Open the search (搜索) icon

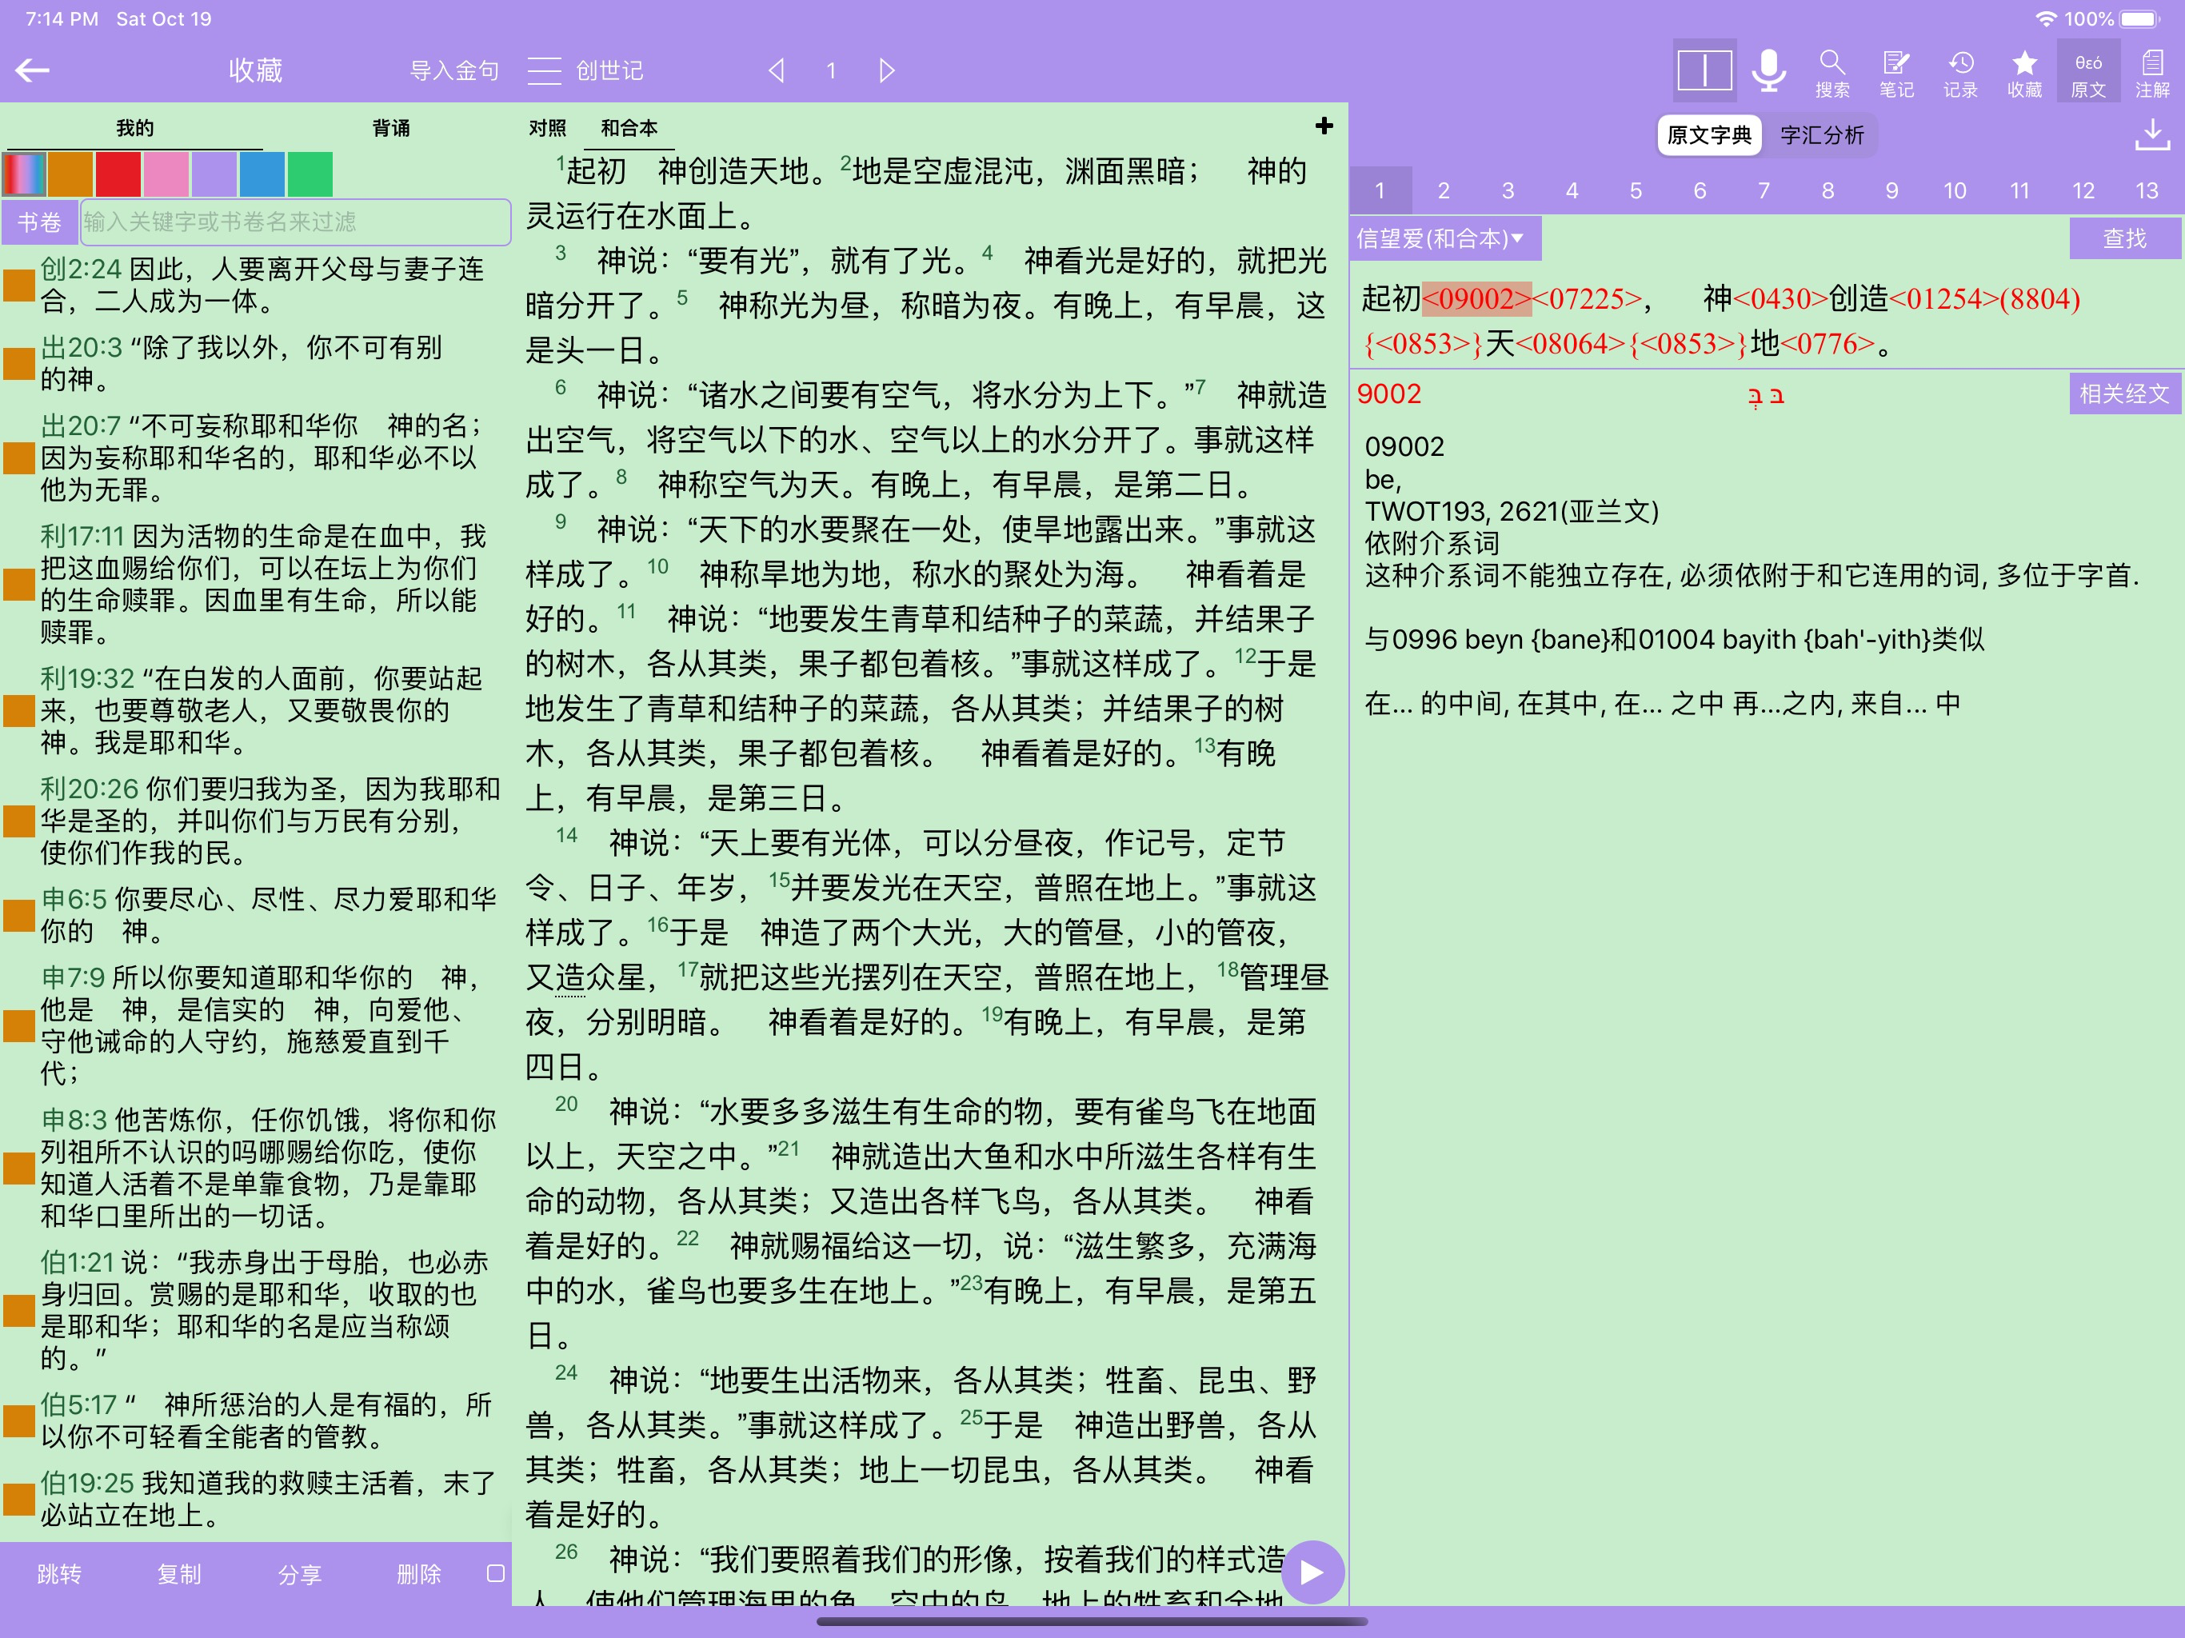click(1832, 74)
